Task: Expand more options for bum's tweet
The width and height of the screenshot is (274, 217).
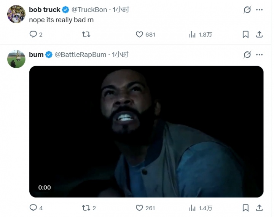Action: 259,54
